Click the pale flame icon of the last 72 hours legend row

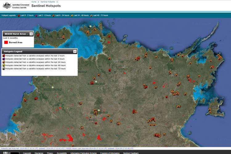click(4, 68)
